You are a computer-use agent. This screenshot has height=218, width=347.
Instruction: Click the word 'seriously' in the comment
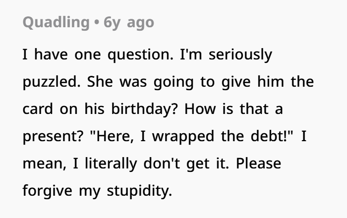[x=240, y=55]
